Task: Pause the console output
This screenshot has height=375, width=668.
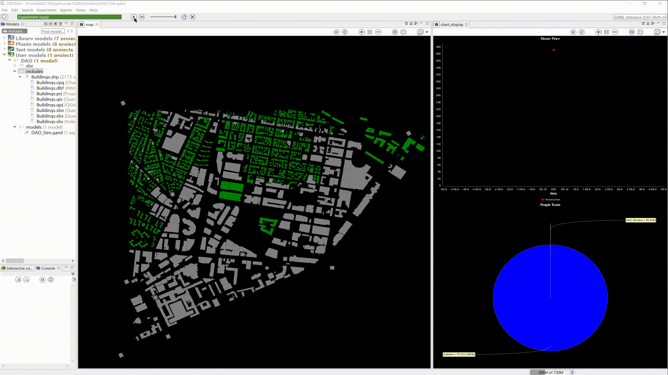Action: click(x=42, y=280)
